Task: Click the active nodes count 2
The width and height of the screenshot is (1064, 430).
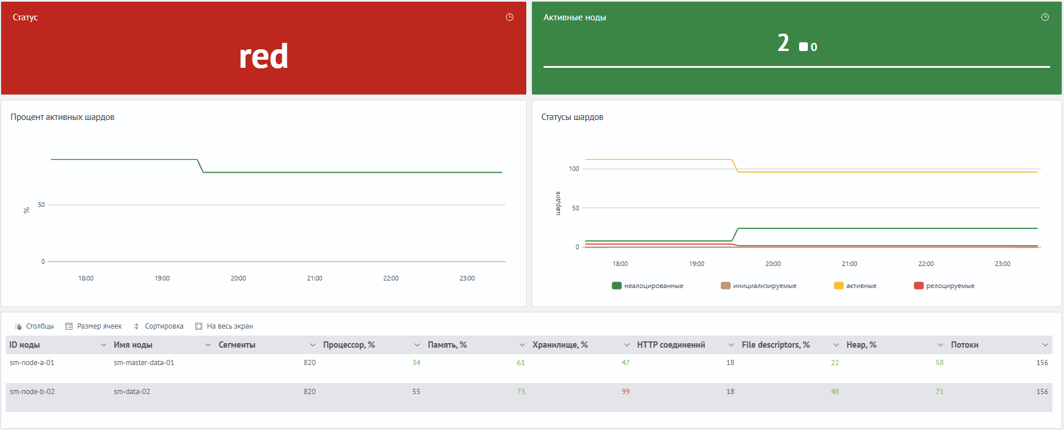Action: coord(784,43)
